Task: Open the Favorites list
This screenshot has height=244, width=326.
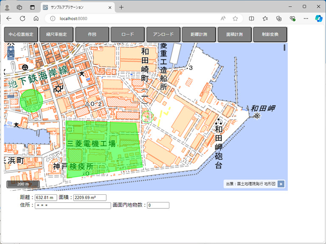Action: tap(265, 19)
